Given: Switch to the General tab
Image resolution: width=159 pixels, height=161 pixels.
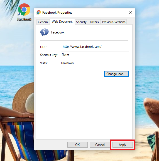Looking at the screenshot, I should pyautogui.click(x=43, y=22).
